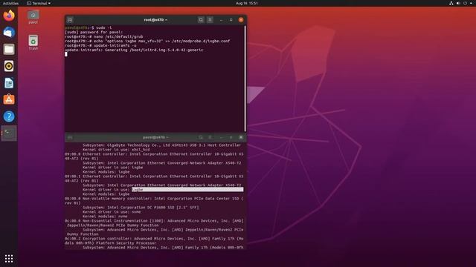Click the 'Kernel driver in use: xhci_hcd' line
Viewport: 476px width, 267px height.
pyautogui.click(x=116, y=150)
